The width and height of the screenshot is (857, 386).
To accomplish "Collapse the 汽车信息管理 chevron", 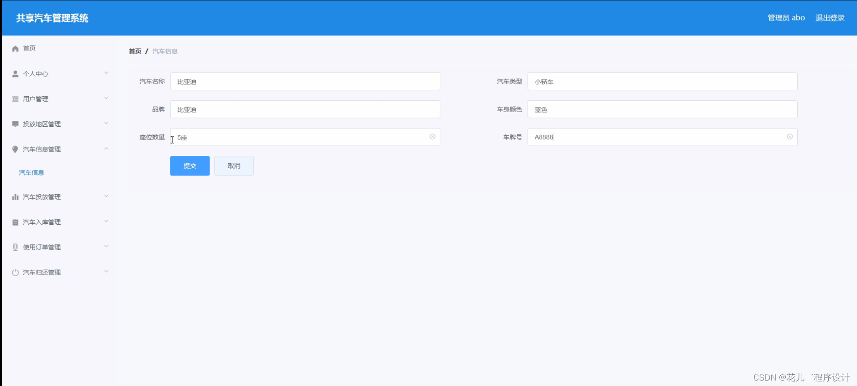I will tap(106, 149).
